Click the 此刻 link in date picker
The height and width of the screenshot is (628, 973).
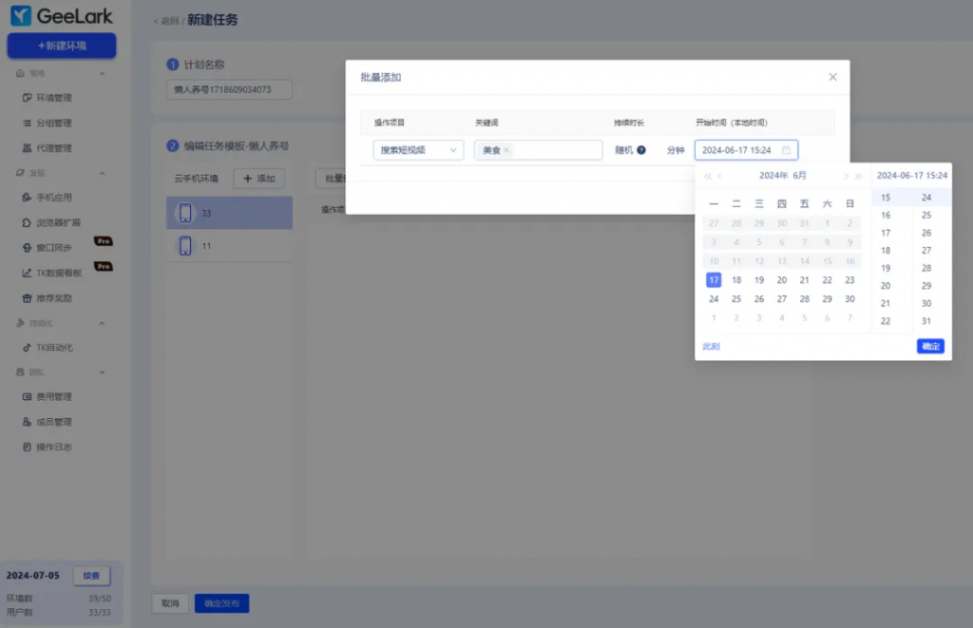click(x=711, y=347)
